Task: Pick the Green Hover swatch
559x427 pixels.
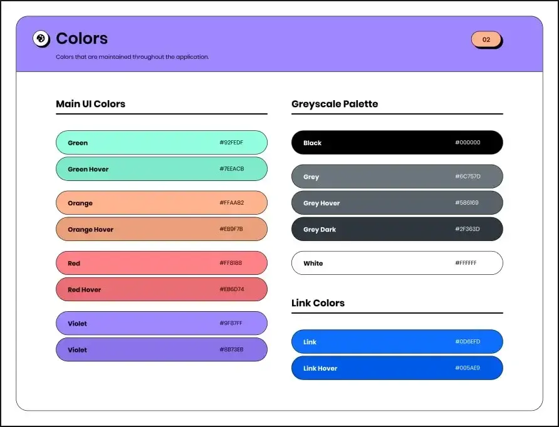Action: 161,169
